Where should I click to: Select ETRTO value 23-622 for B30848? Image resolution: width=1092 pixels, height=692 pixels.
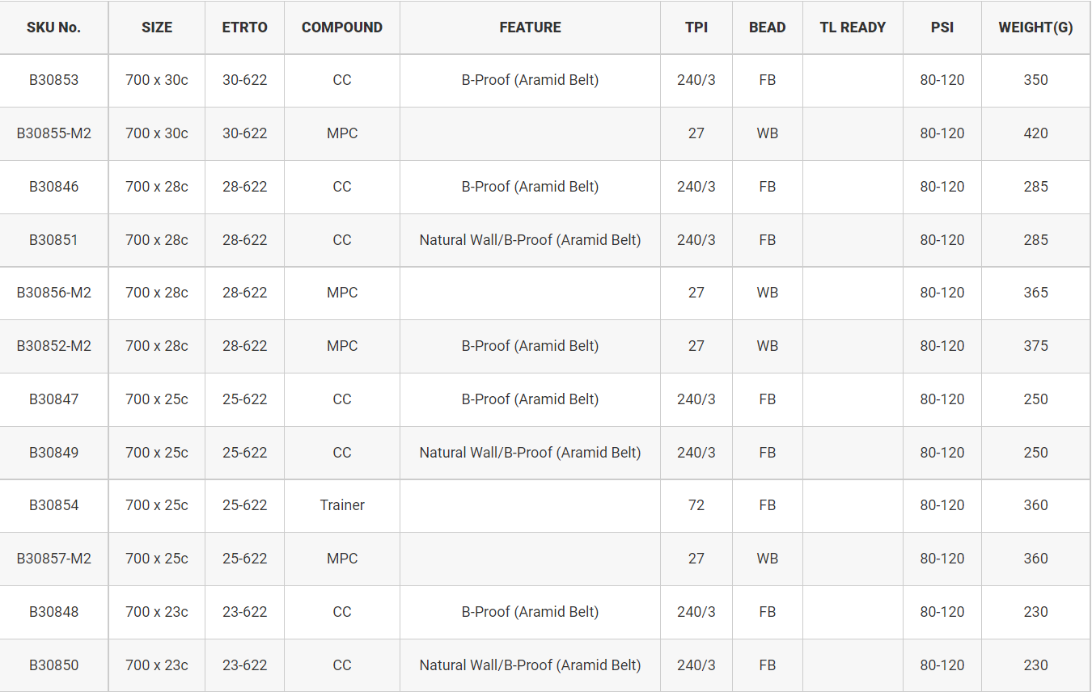pyautogui.click(x=244, y=612)
